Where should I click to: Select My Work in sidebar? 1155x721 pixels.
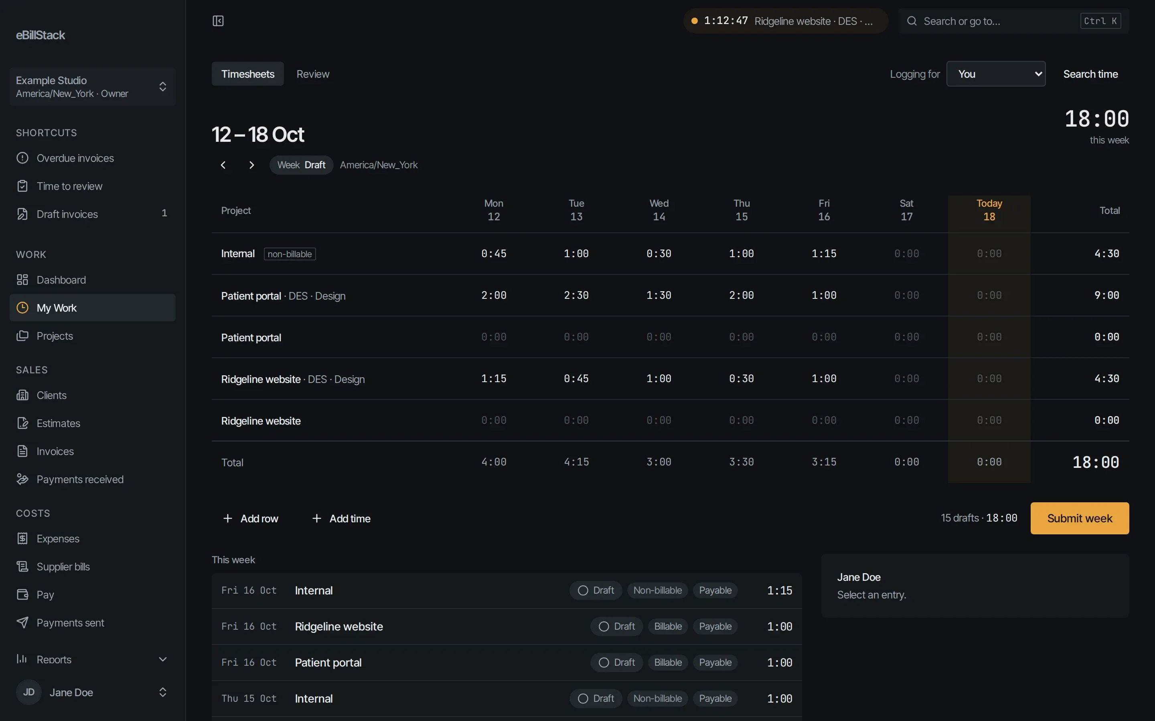click(x=93, y=308)
